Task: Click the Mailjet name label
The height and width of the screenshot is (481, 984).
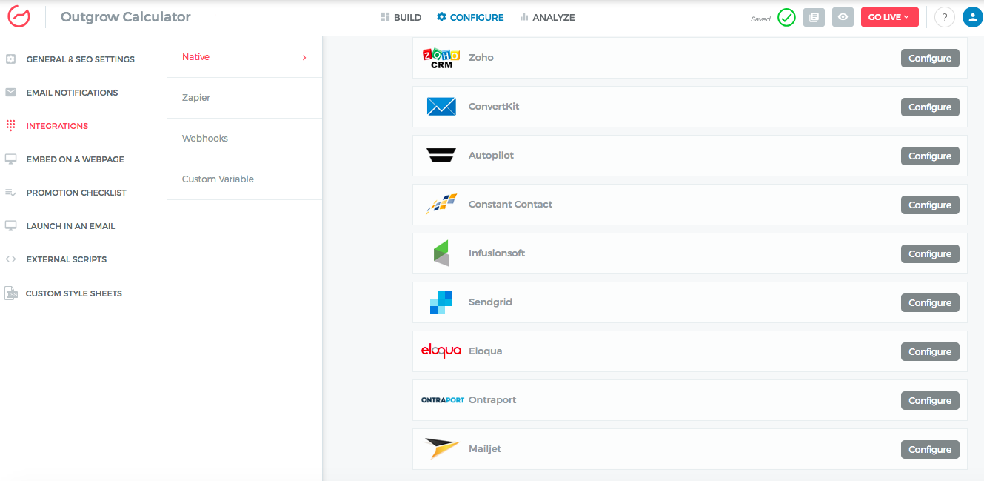Action: point(485,448)
